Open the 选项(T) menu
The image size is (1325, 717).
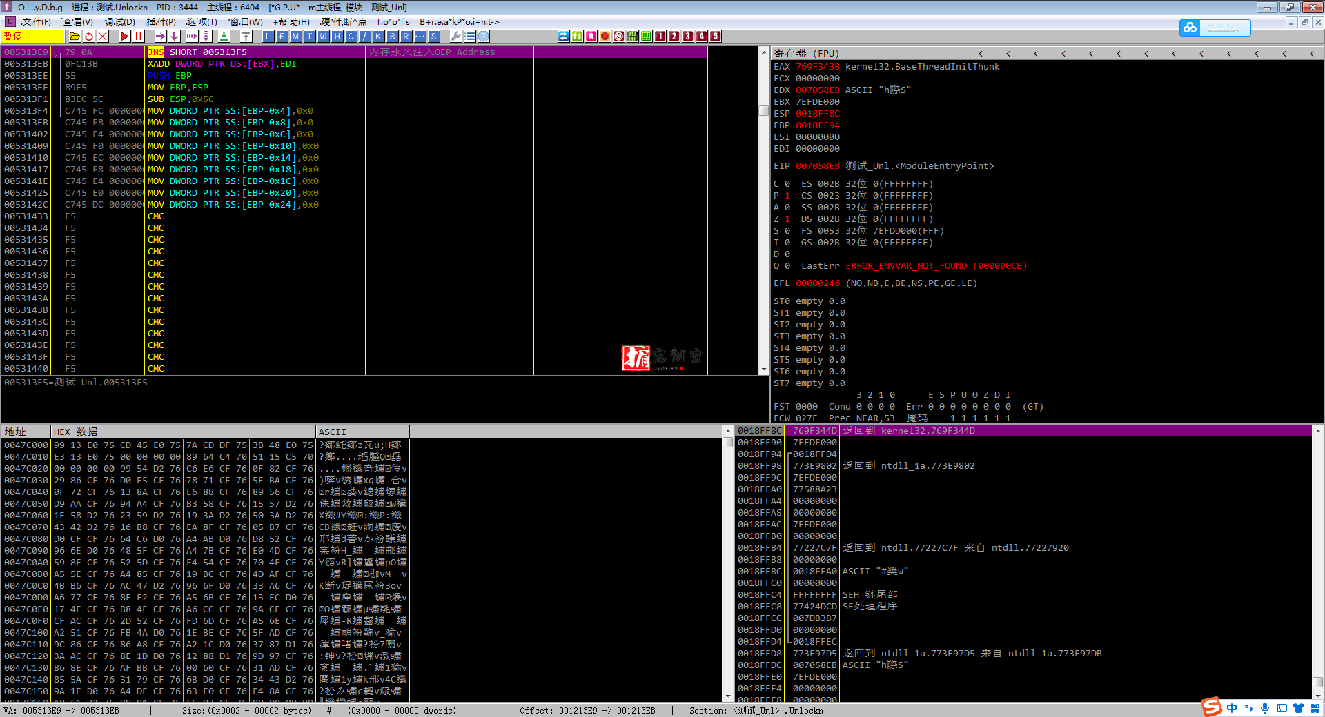[202, 22]
